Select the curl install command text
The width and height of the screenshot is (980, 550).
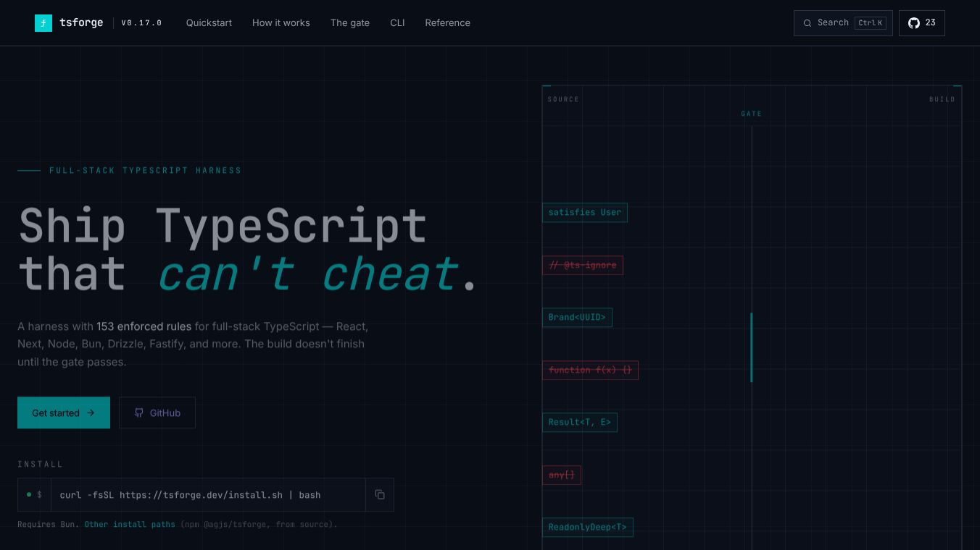click(190, 495)
